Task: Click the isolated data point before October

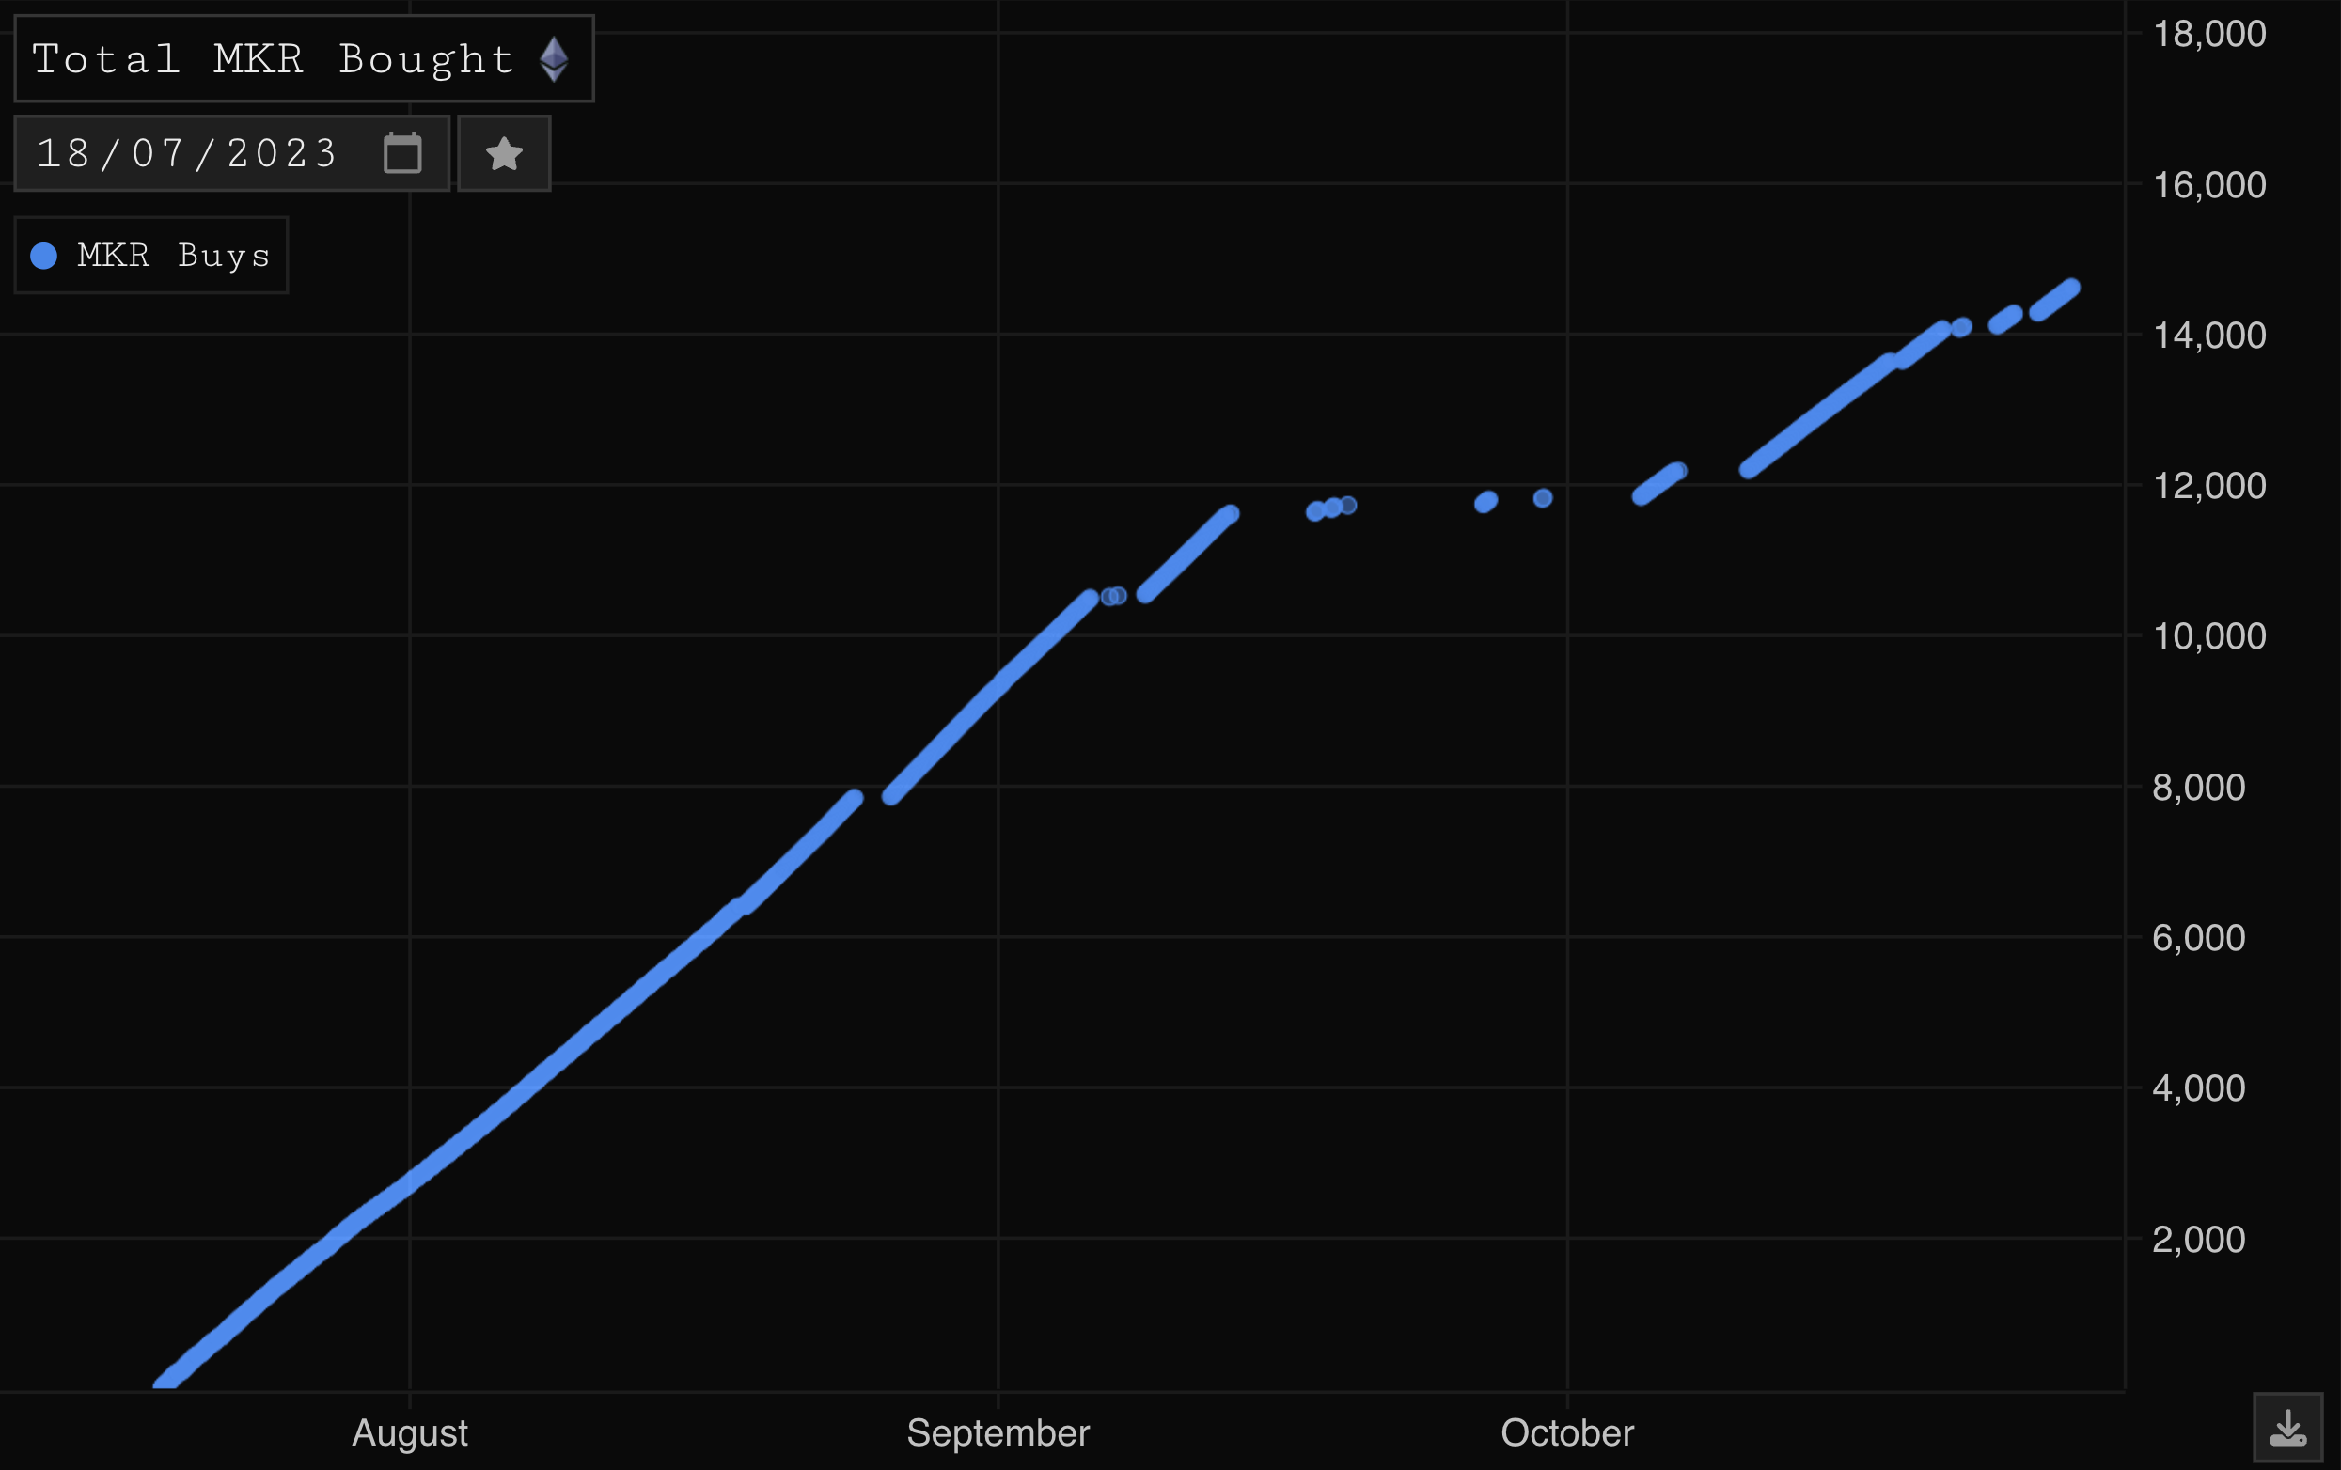Action: point(1543,498)
